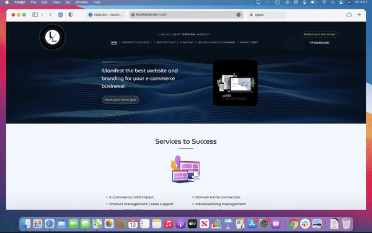This screenshot has height=233, width=372.
Task: Go back with the Safari back arrow
Action: coord(51,15)
